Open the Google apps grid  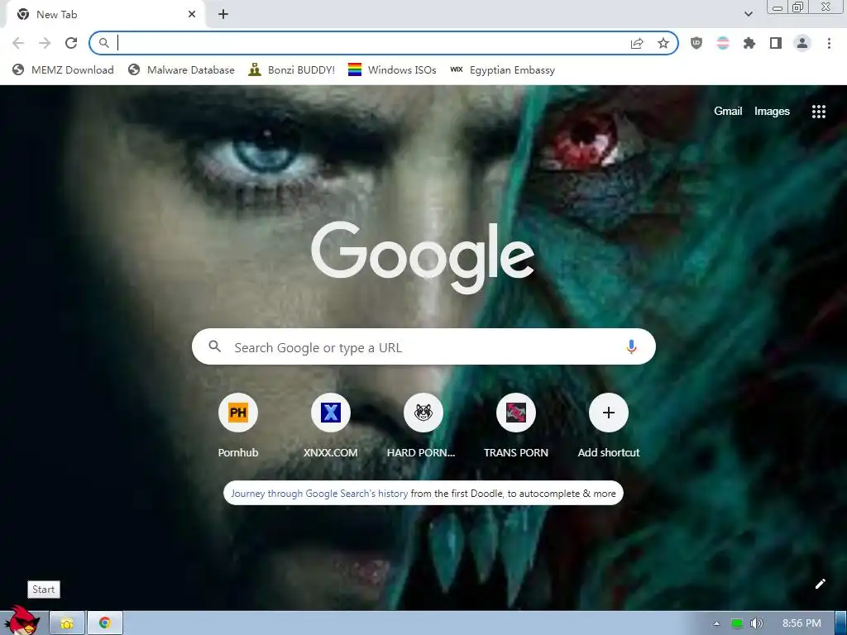818,112
